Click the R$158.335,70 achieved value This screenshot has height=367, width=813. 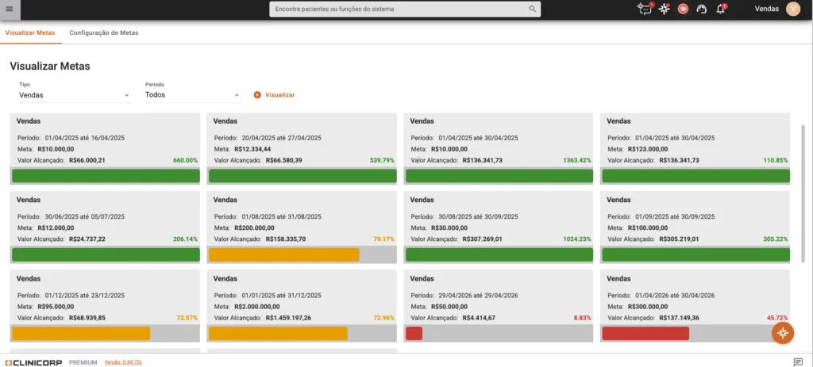pyautogui.click(x=286, y=239)
